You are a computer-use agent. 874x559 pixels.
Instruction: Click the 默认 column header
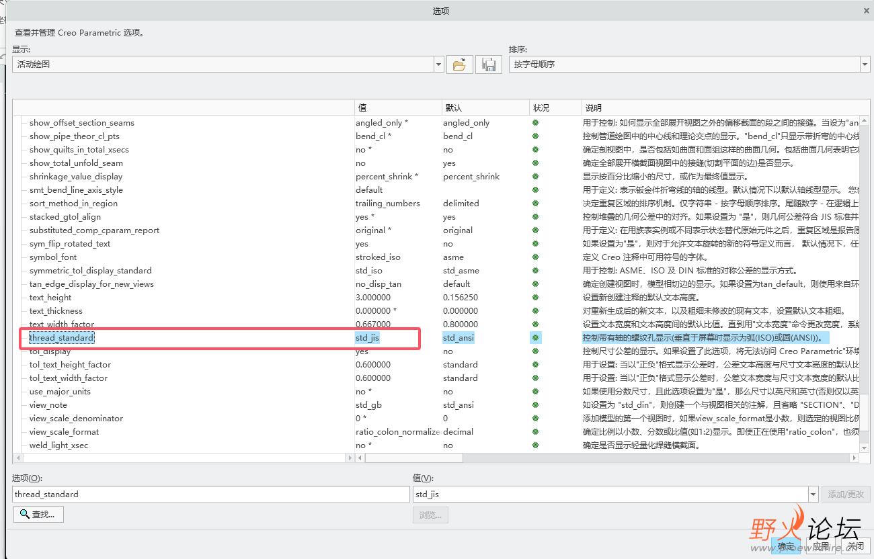click(x=485, y=107)
